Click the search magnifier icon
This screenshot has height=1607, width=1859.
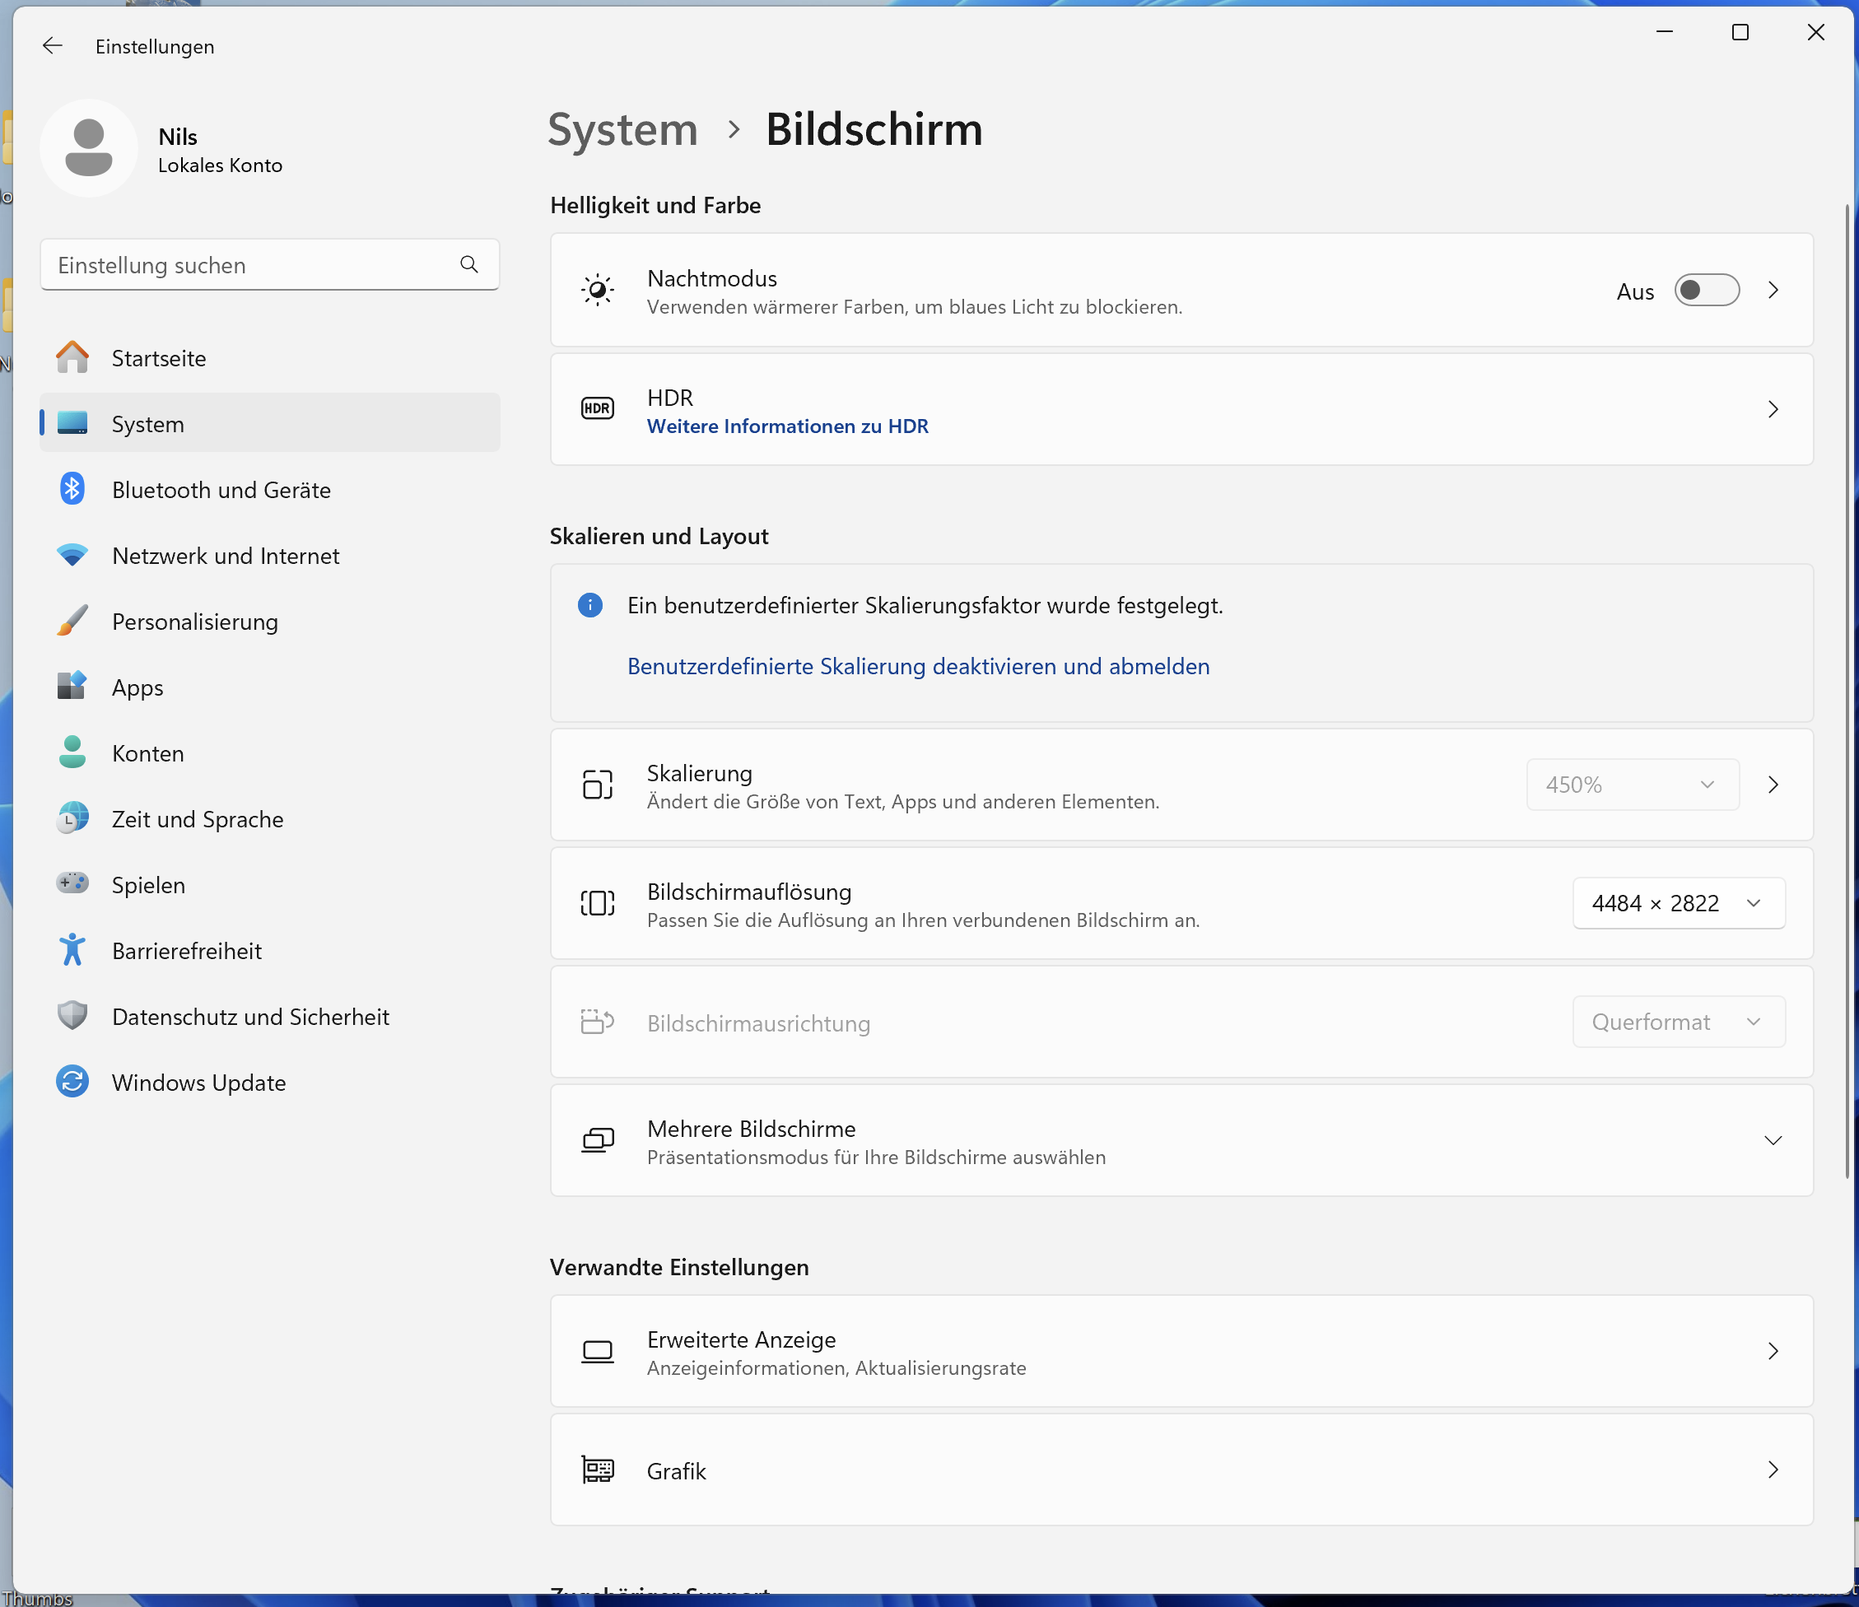468,265
